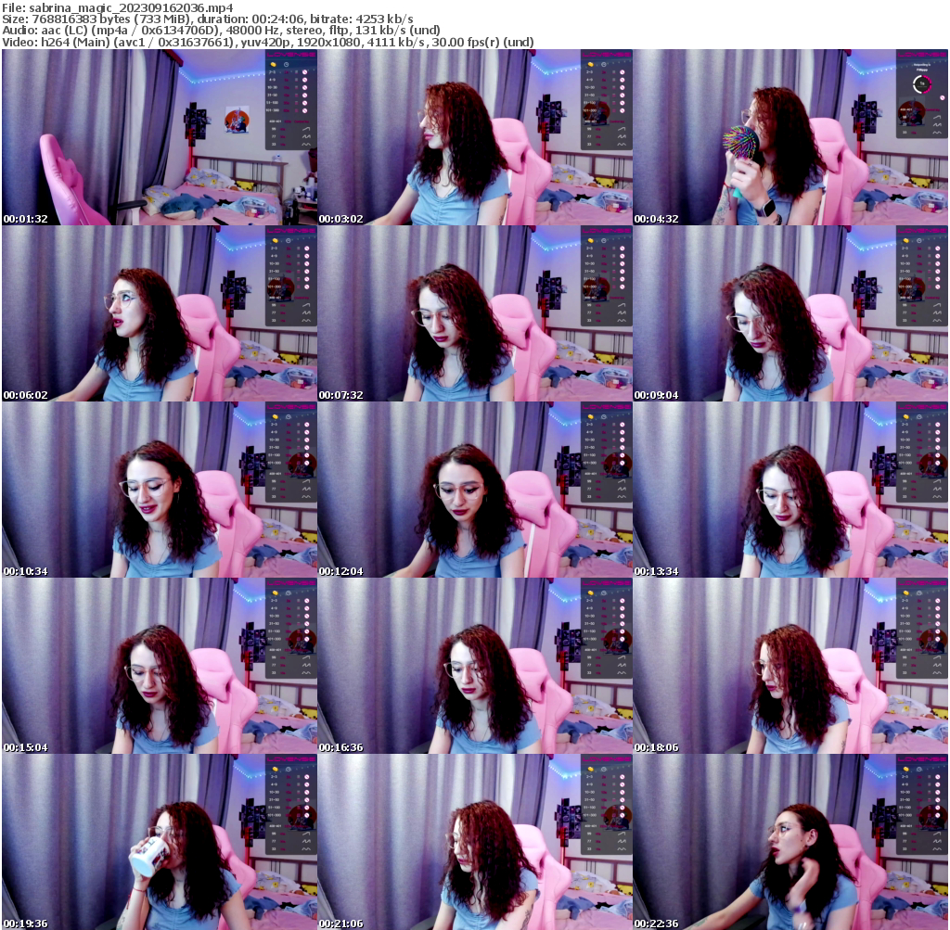The height and width of the screenshot is (930, 950).
Task: Toggle the crossed-circle next to the 10-30 row
Action: 305,87
